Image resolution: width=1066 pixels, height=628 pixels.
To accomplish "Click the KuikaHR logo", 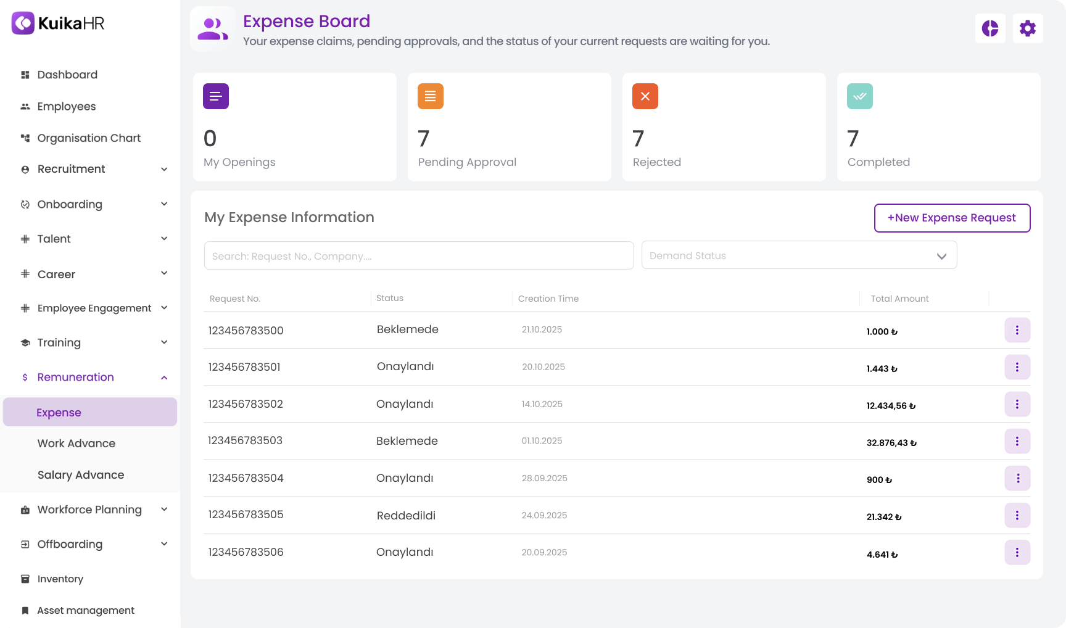I will tap(57, 23).
